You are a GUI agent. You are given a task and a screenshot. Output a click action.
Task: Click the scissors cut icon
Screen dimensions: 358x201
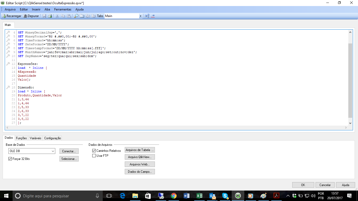(57, 16)
